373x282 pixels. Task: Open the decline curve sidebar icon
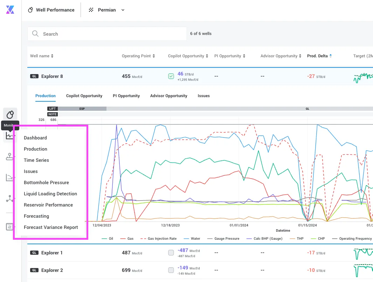(x=9, y=177)
